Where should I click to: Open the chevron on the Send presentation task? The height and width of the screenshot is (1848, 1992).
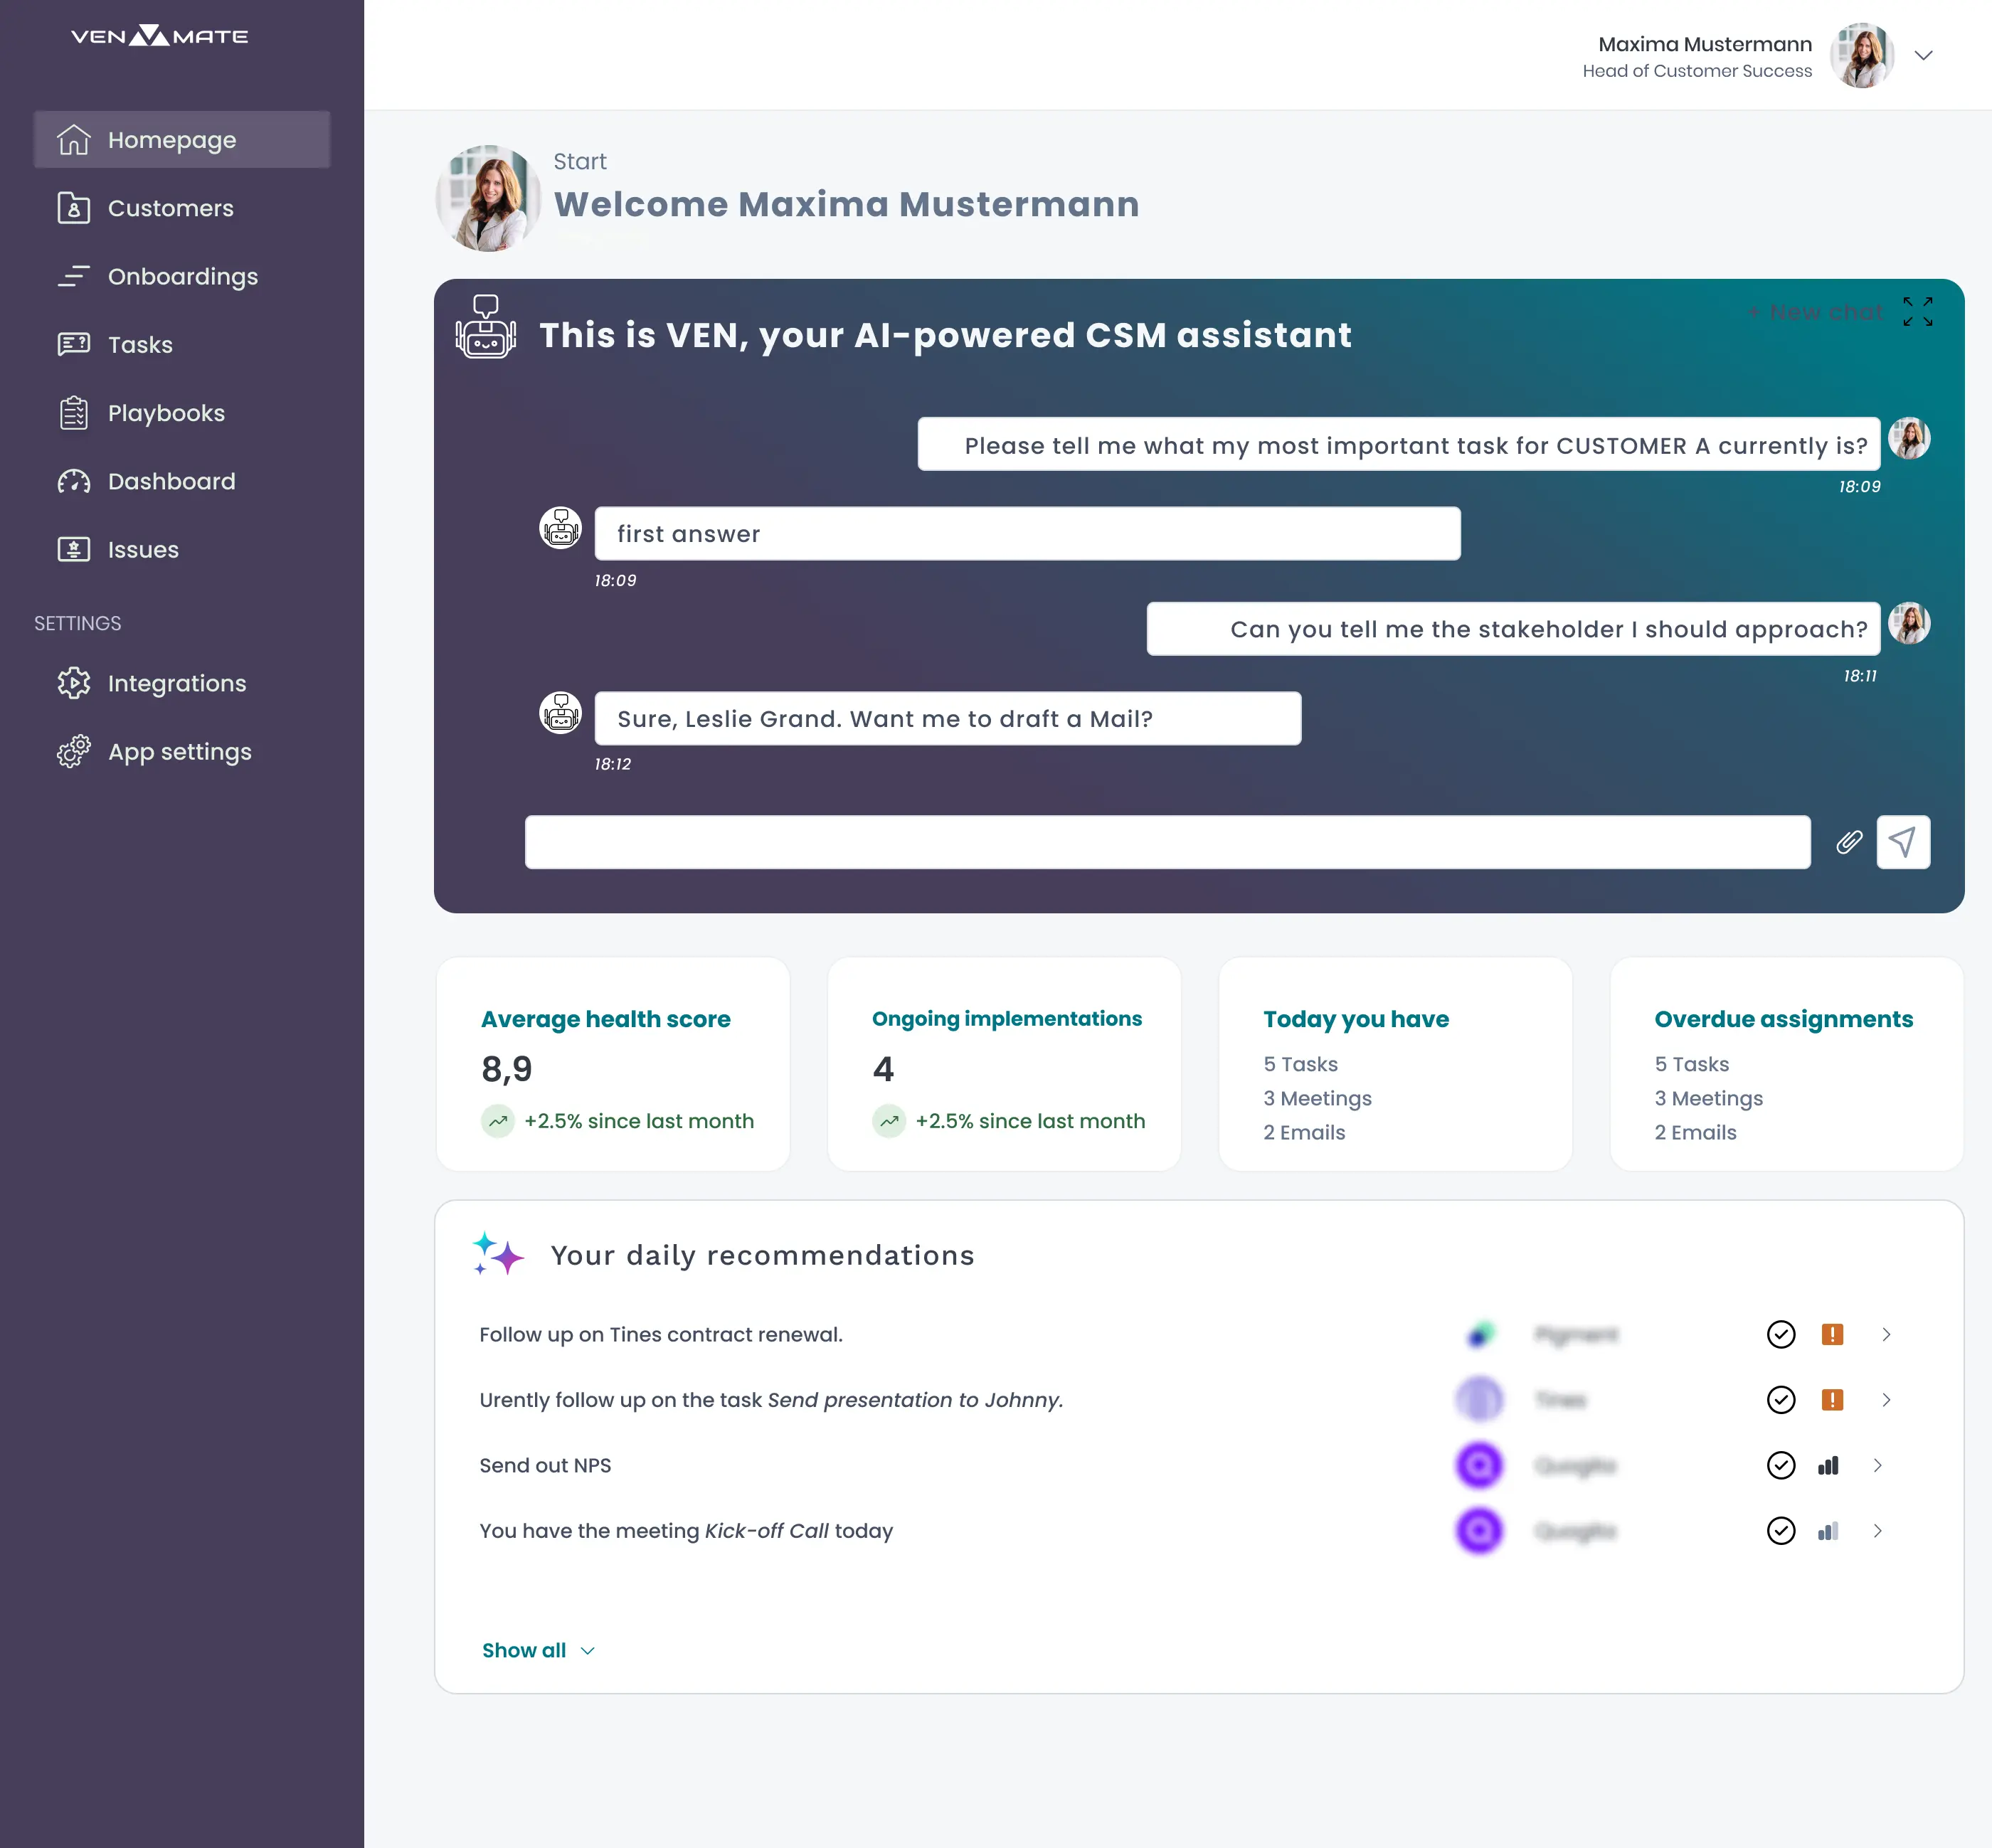pos(1886,1399)
